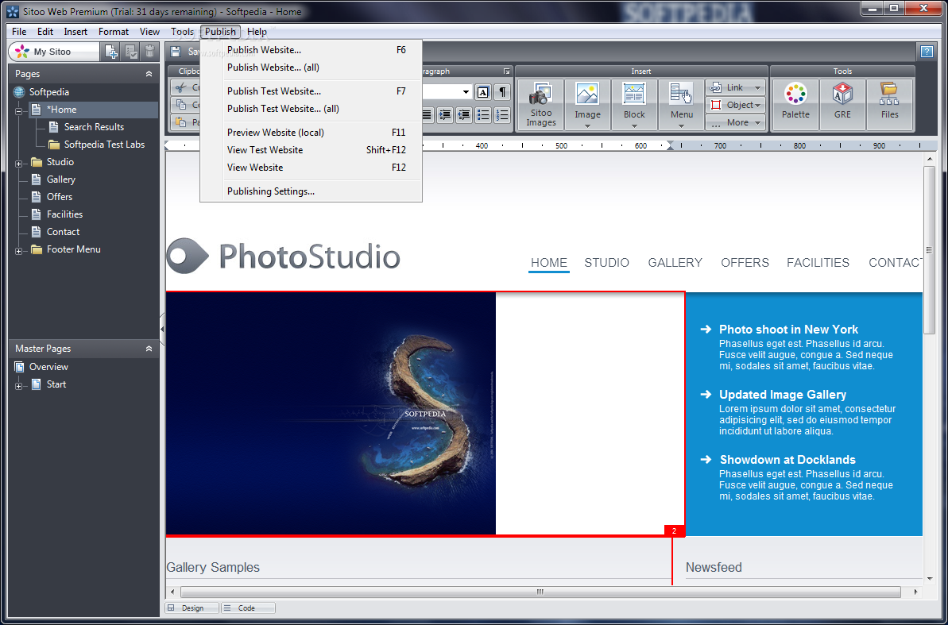The height and width of the screenshot is (625, 948).
Task: Click the Sitoo Images camera icon
Action: [x=540, y=105]
